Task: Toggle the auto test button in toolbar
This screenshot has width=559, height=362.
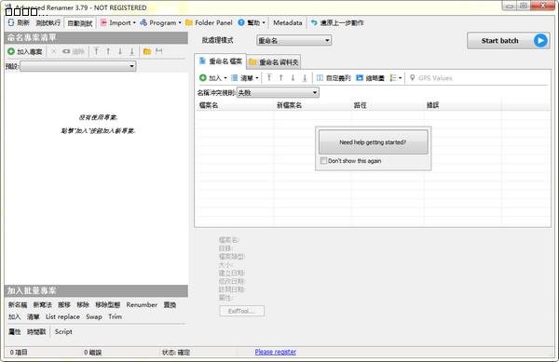Action: (80, 23)
